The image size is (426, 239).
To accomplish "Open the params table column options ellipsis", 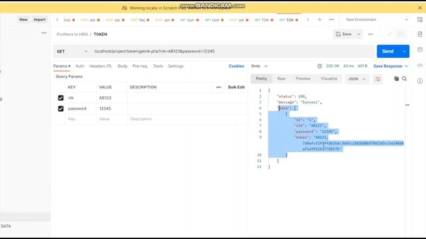I will tap(219, 87).
